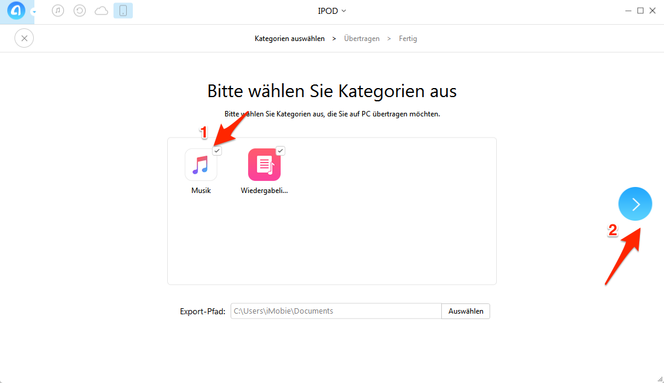Close the transfer wizard with X circle
The height and width of the screenshot is (383, 664).
point(24,38)
